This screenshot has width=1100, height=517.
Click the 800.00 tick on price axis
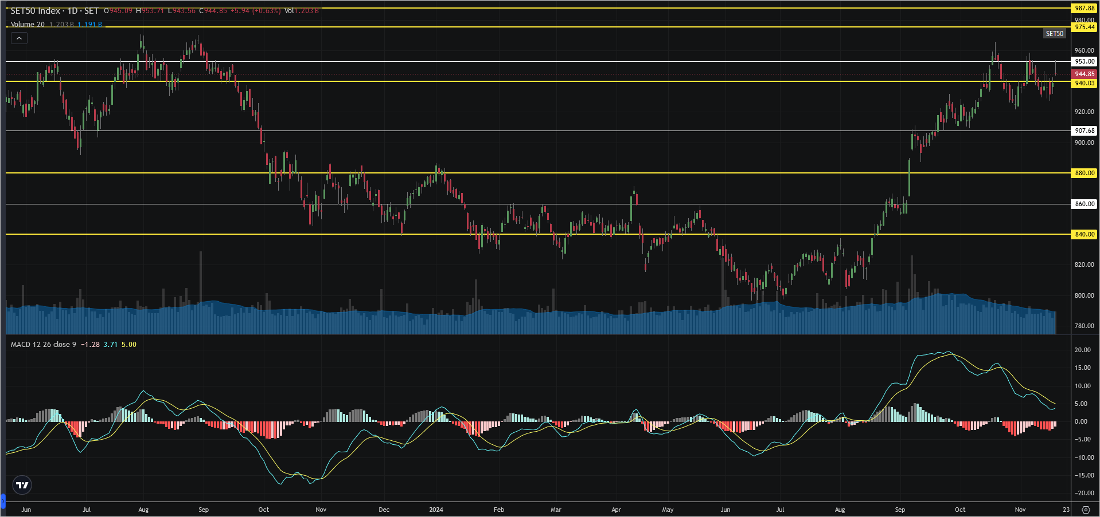(1084, 295)
